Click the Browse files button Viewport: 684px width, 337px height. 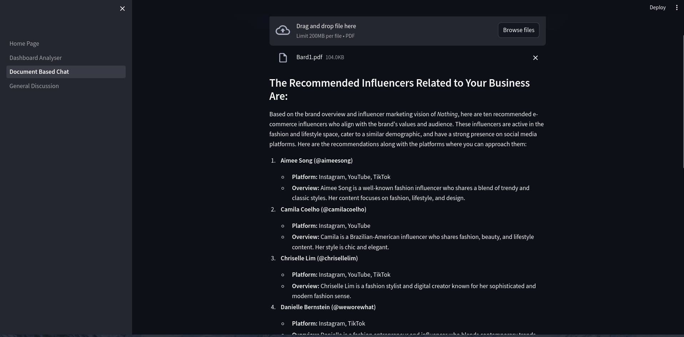pyautogui.click(x=518, y=30)
